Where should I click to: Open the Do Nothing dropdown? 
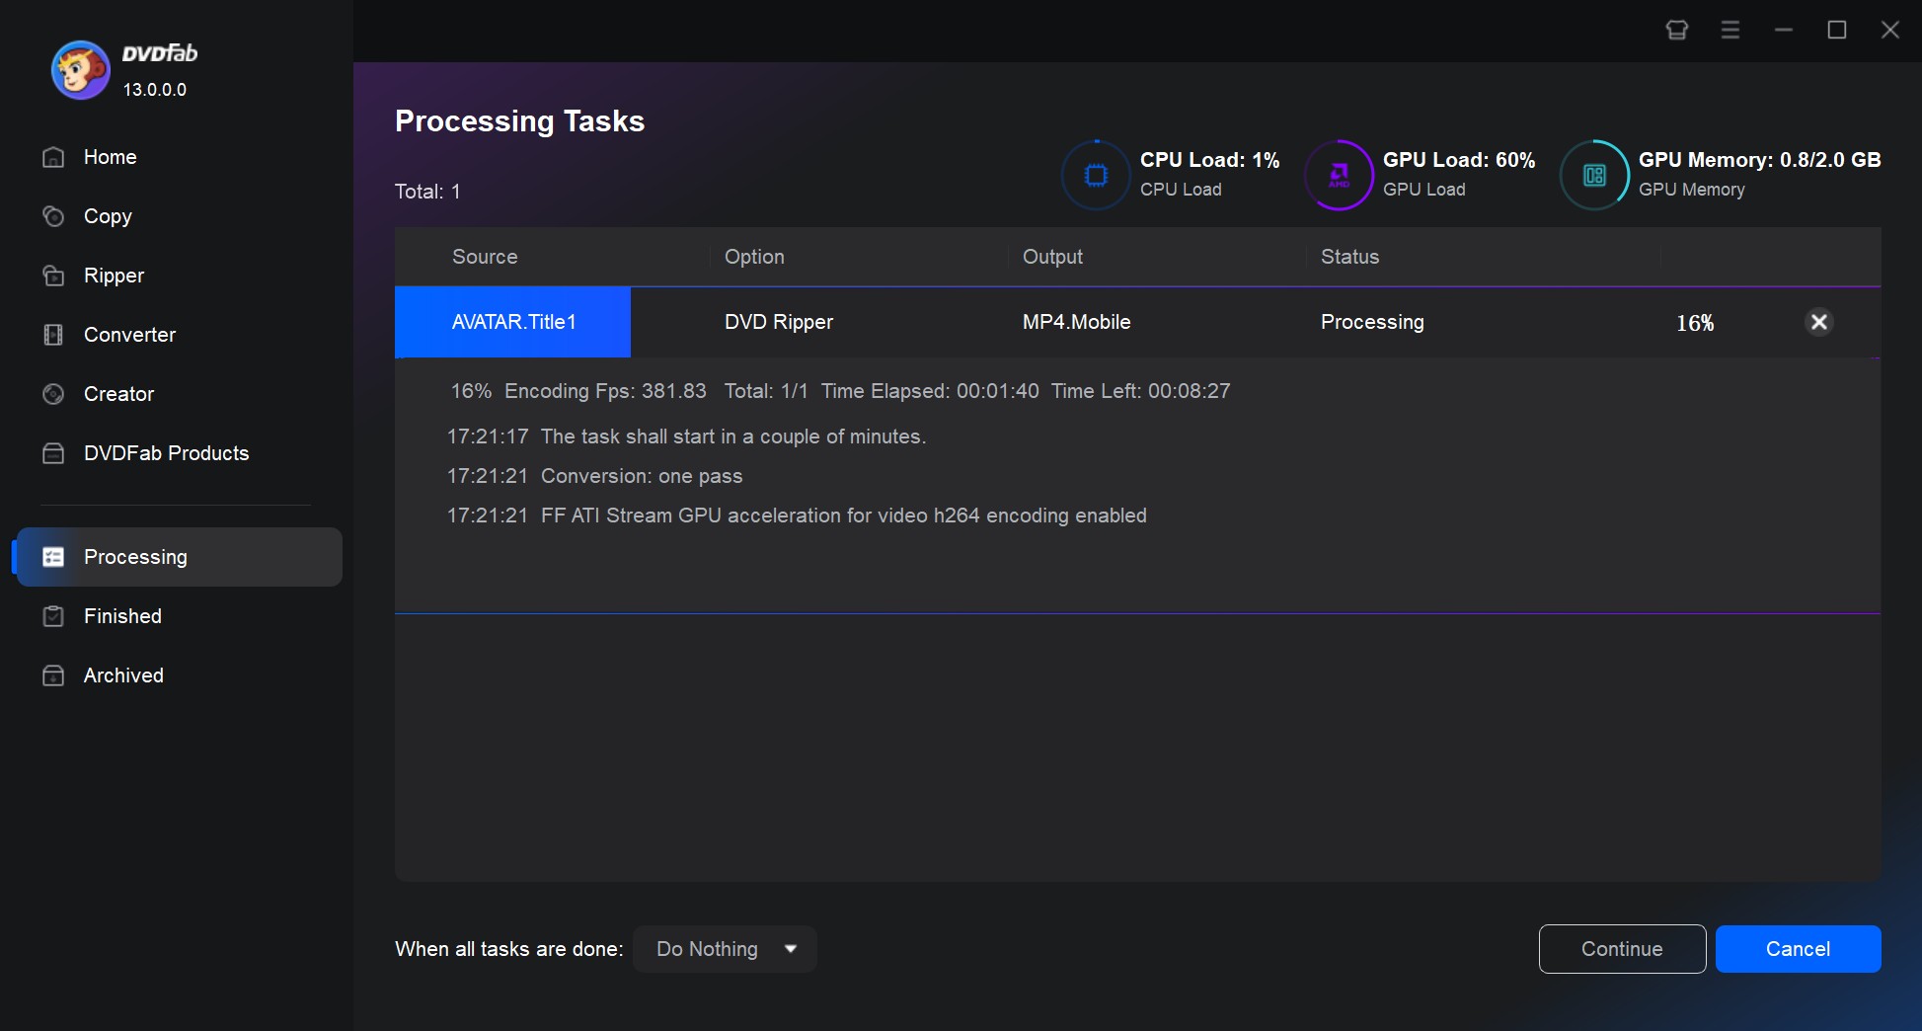tap(725, 949)
